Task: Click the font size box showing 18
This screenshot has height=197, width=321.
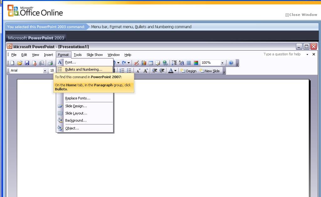Action: [52, 71]
